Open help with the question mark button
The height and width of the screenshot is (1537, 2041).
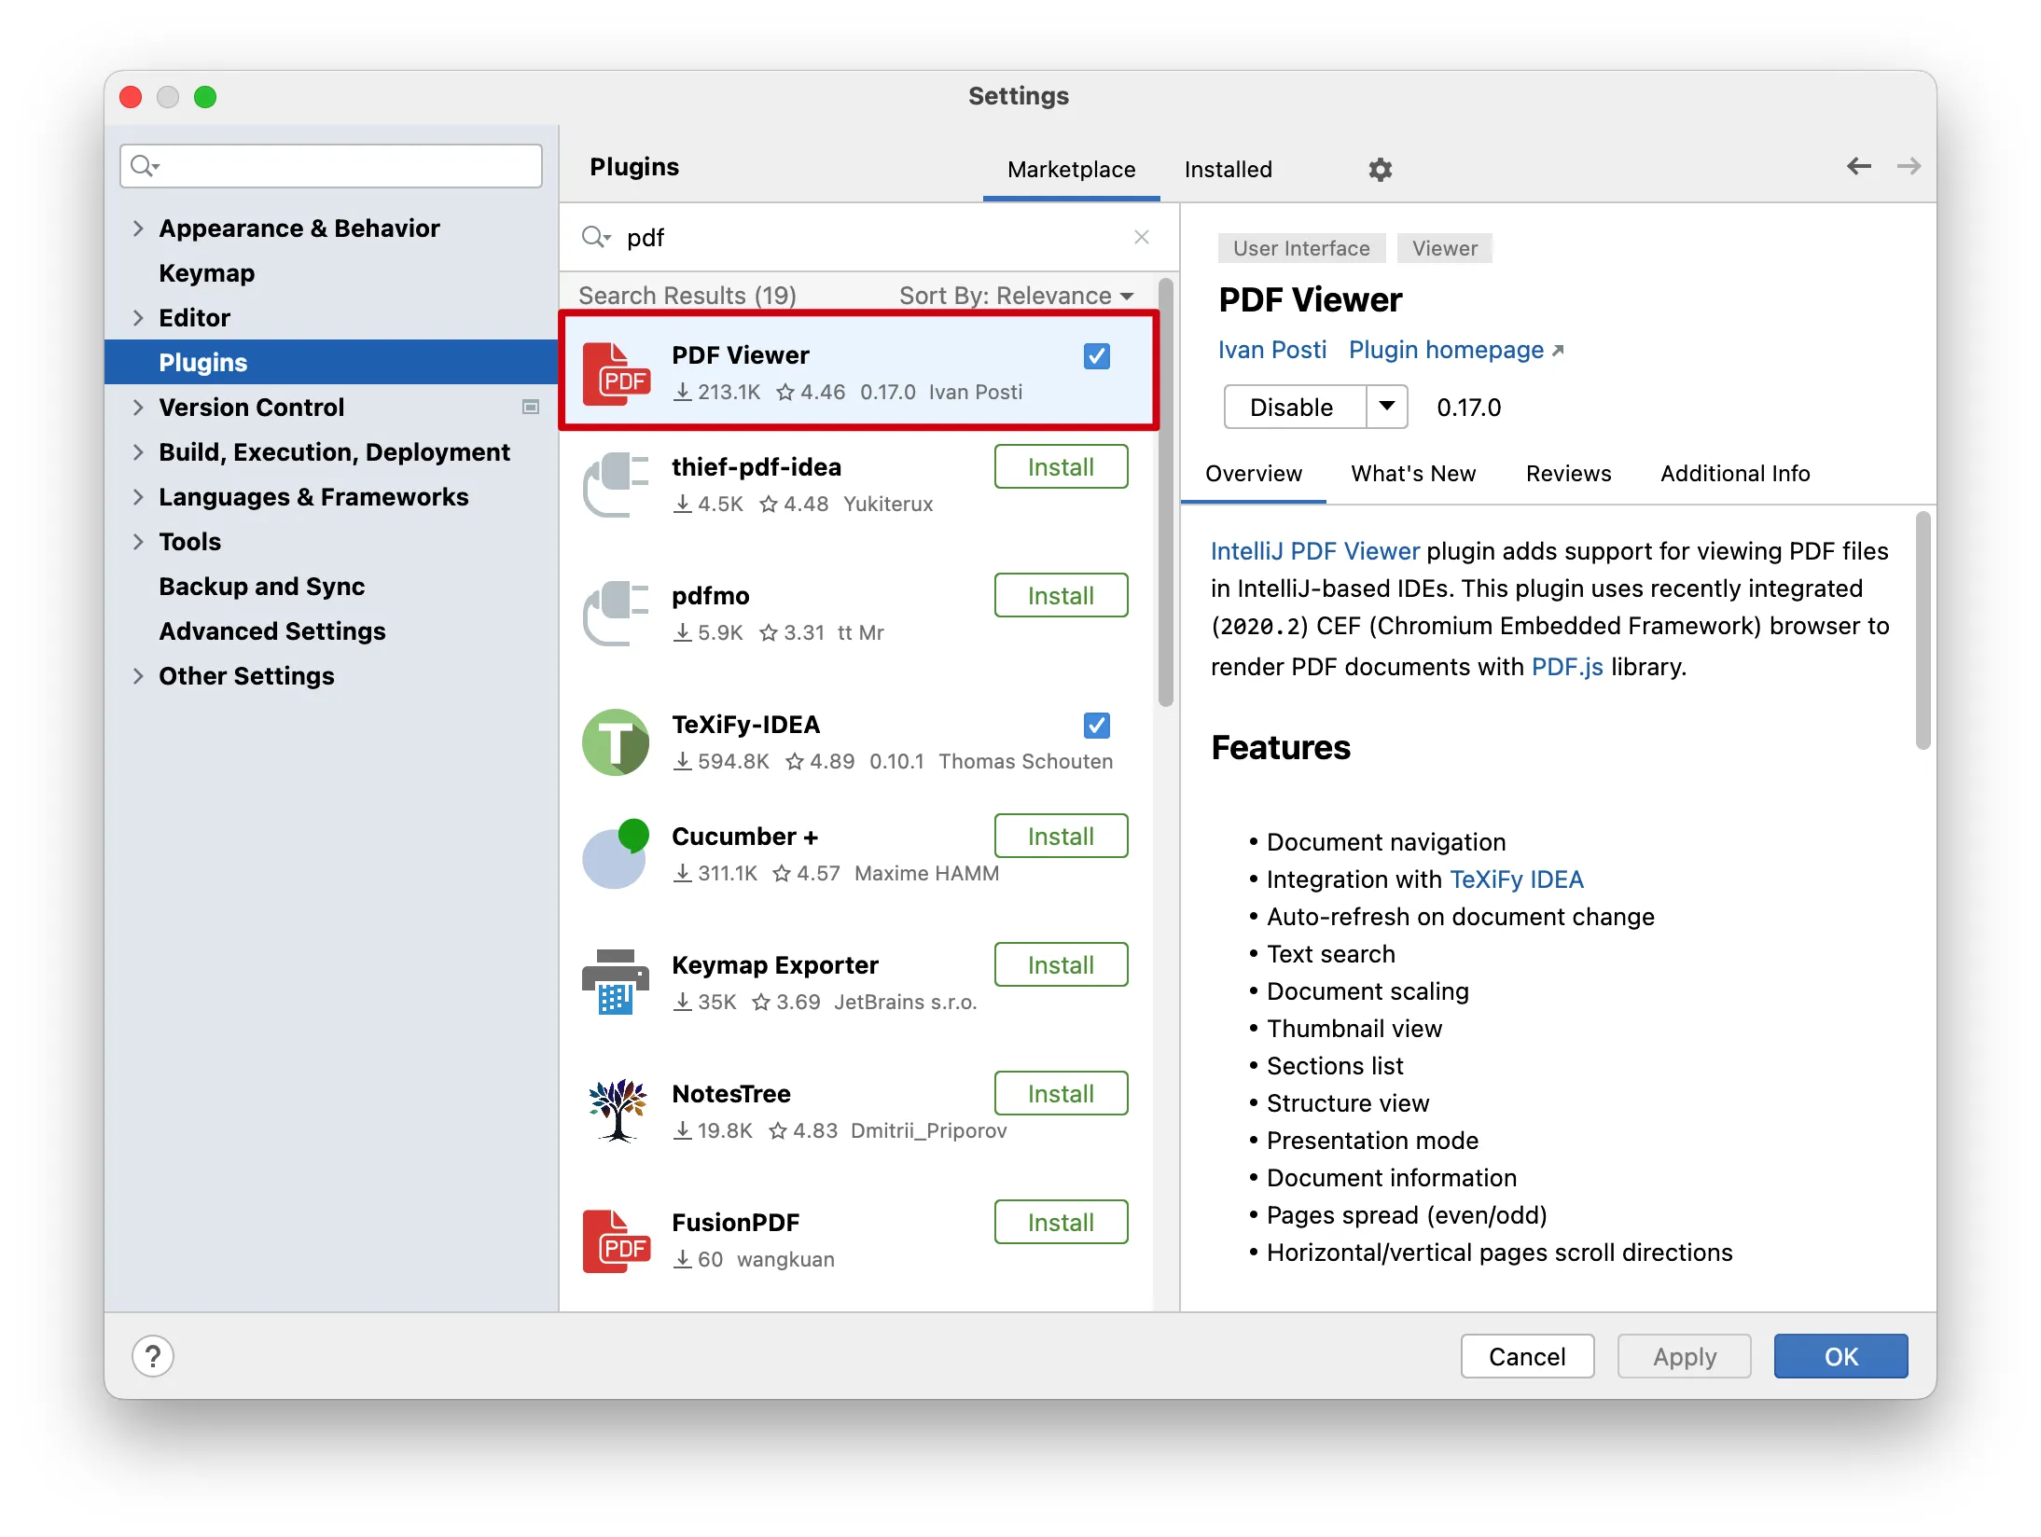[x=153, y=1356]
